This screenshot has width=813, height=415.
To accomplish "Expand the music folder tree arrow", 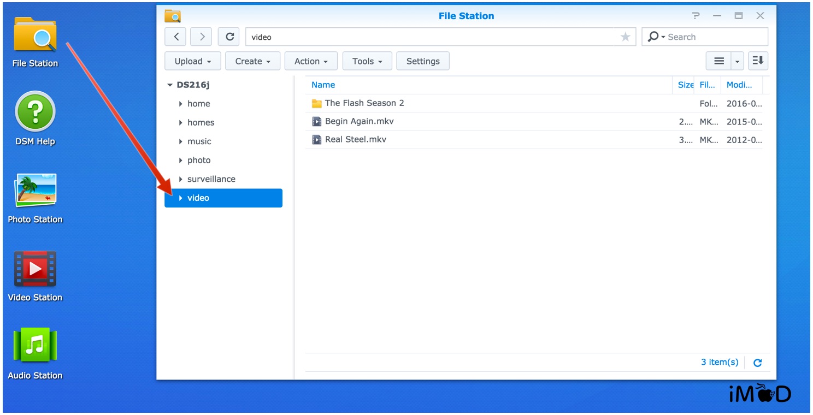I will click(180, 141).
